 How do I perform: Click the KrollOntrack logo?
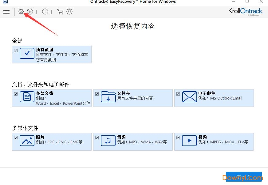[245, 11]
